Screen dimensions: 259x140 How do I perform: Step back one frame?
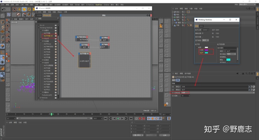(114, 118)
